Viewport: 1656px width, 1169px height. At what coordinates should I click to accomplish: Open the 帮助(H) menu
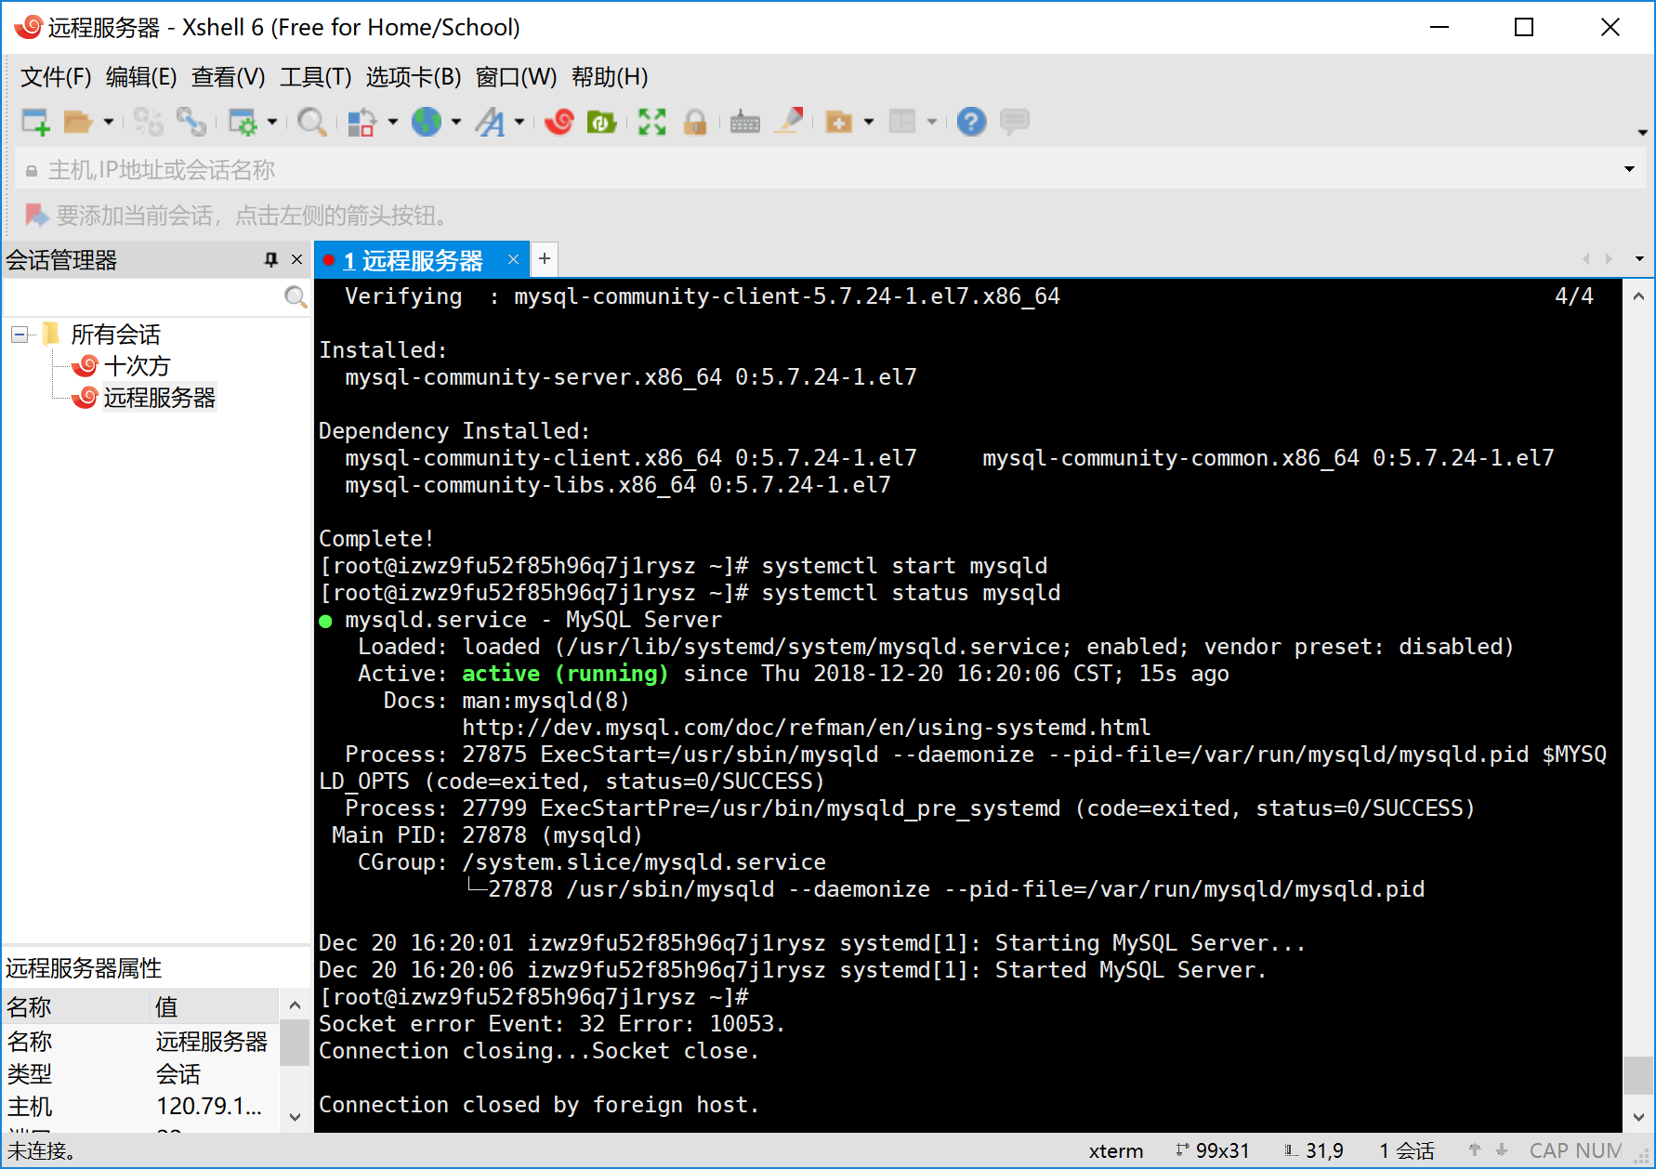[x=610, y=77]
